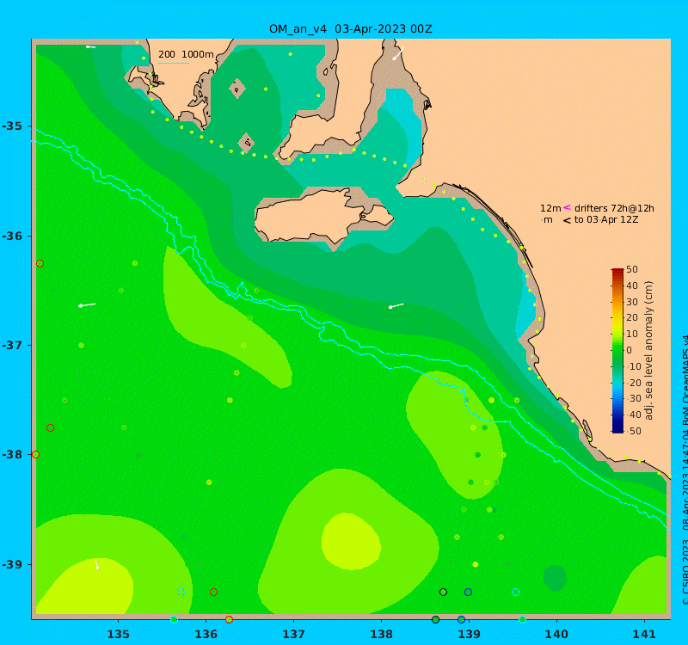Click the latitude axis label '-37'
This screenshot has width=688, height=645.
point(12,345)
